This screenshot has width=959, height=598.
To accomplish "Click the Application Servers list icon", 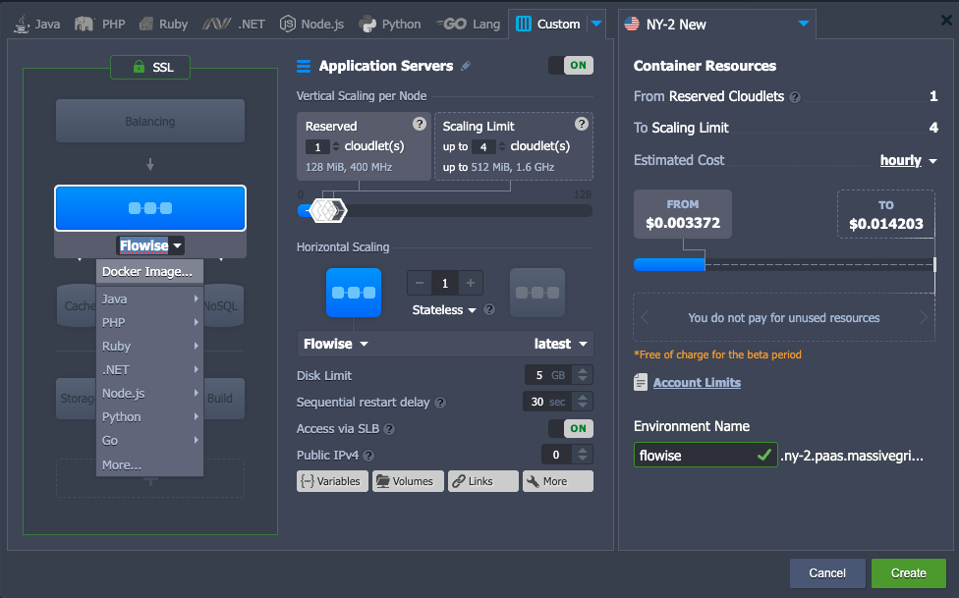I will [304, 66].
